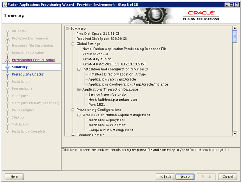Click the disabled Startup step
The height and width of the screenshot is (183, 242).
click(18, 117)
